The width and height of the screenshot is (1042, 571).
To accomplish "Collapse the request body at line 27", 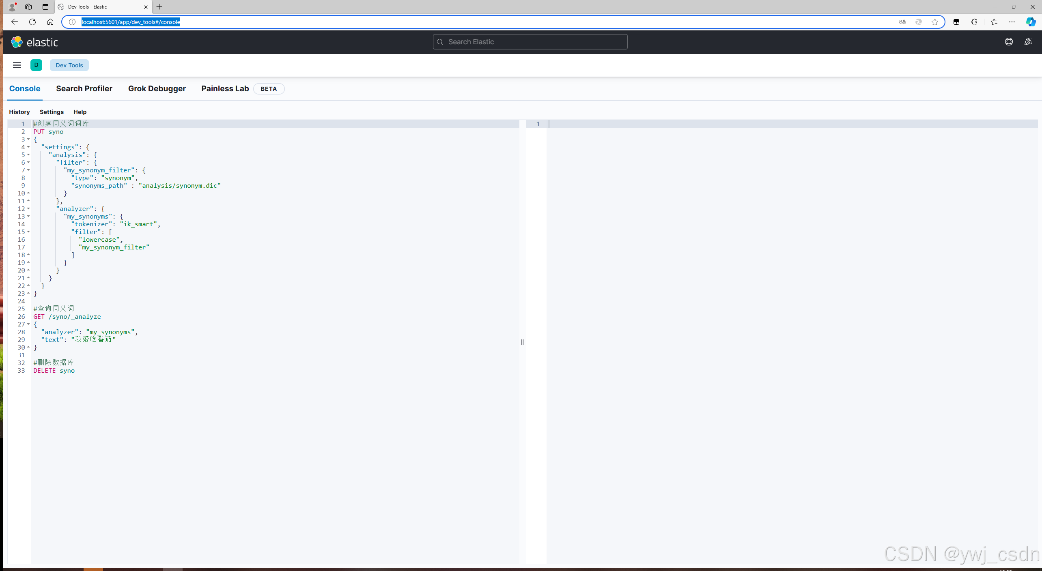I will 28,324.
